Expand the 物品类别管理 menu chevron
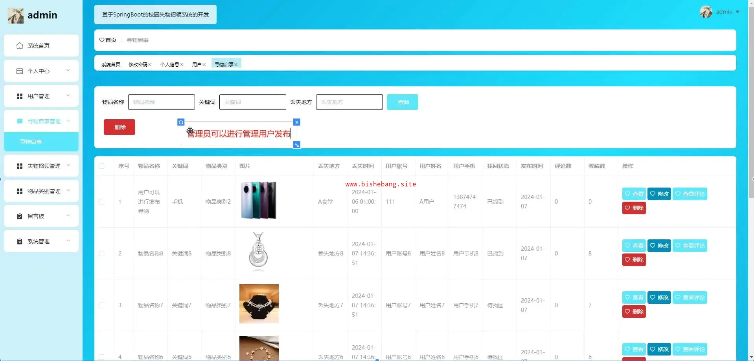 pos(68,191)
